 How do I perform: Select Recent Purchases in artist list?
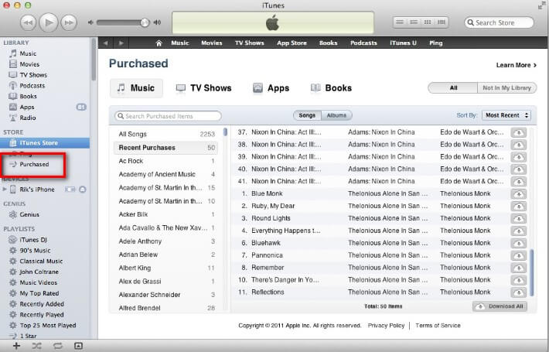click(166, 148)
